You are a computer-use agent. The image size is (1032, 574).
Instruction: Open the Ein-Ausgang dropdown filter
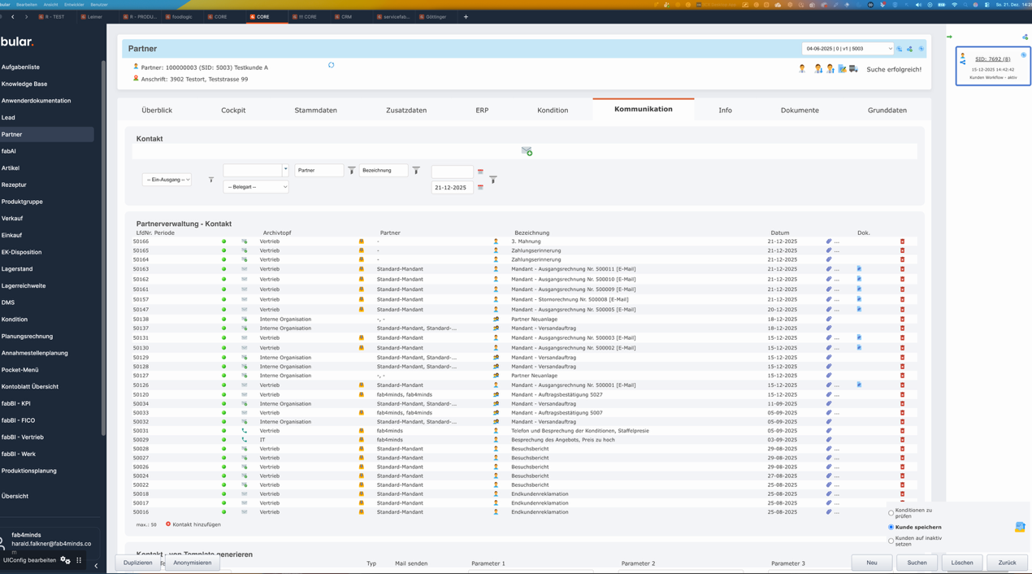tap(167, 180)
